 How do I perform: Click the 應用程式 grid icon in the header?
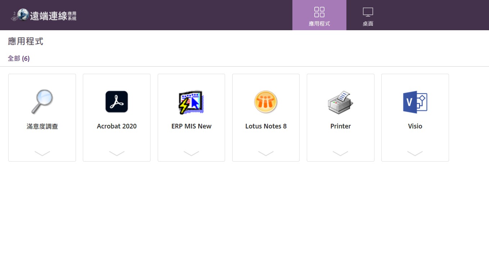(319, 12)
